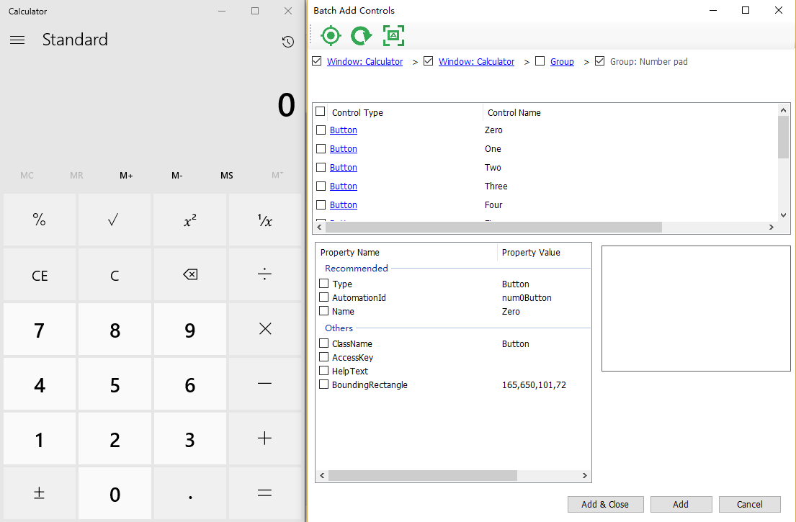Click the MS memory store button
Image resolution: width=796 pixels, height=522 pixels.
(x=226, y=176)
